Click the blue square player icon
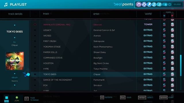The image size is (184, 103). (x=7, y=98)
